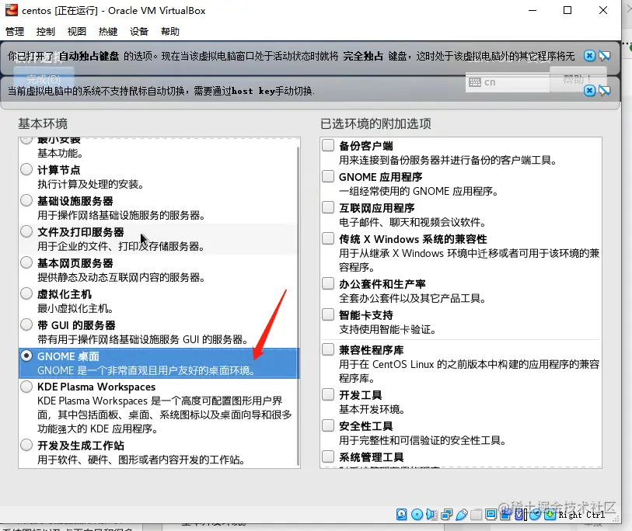632x531 pixels.
Task: Close the mouse integration notification
Action: click(x=590, y=91)
